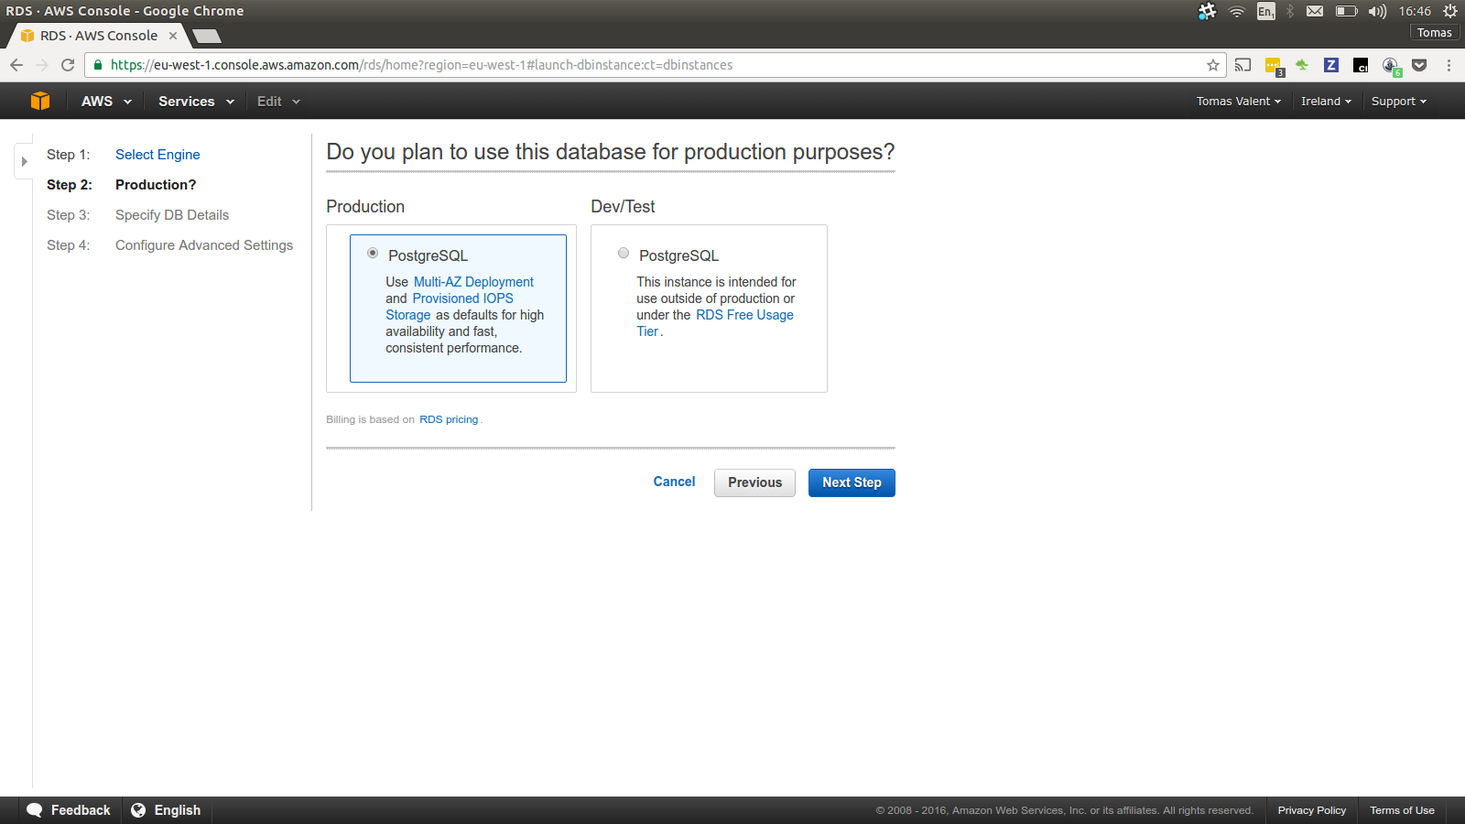Open the volume indicator in system tray
Screen dimensions: 1465x824
[1377, 11]
